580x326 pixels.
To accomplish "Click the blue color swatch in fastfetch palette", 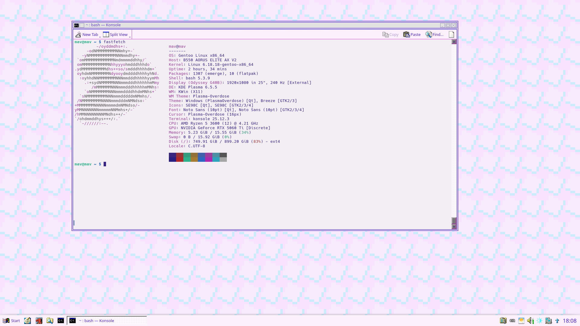I will 201,157.
